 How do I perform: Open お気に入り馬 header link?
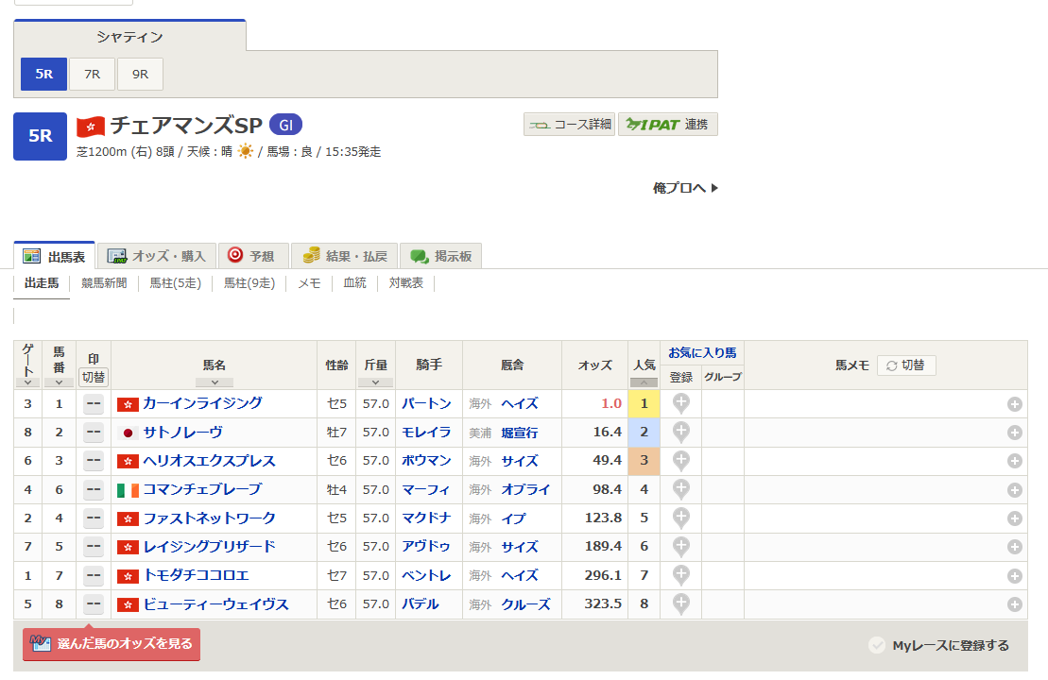pos(702,352)
